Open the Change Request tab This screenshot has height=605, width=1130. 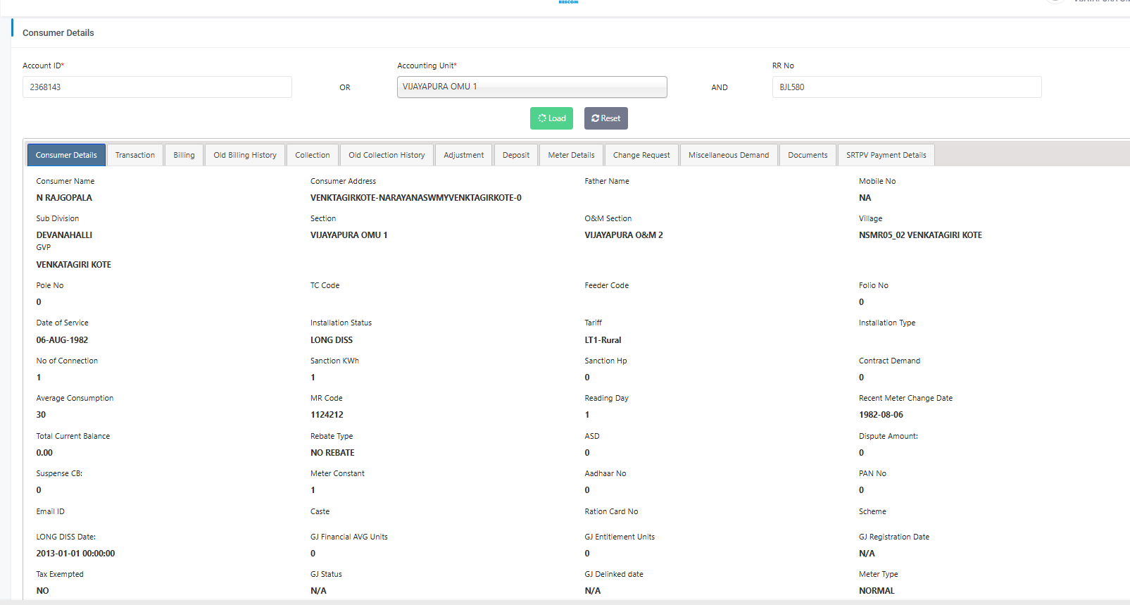click(x=641, y=155)
